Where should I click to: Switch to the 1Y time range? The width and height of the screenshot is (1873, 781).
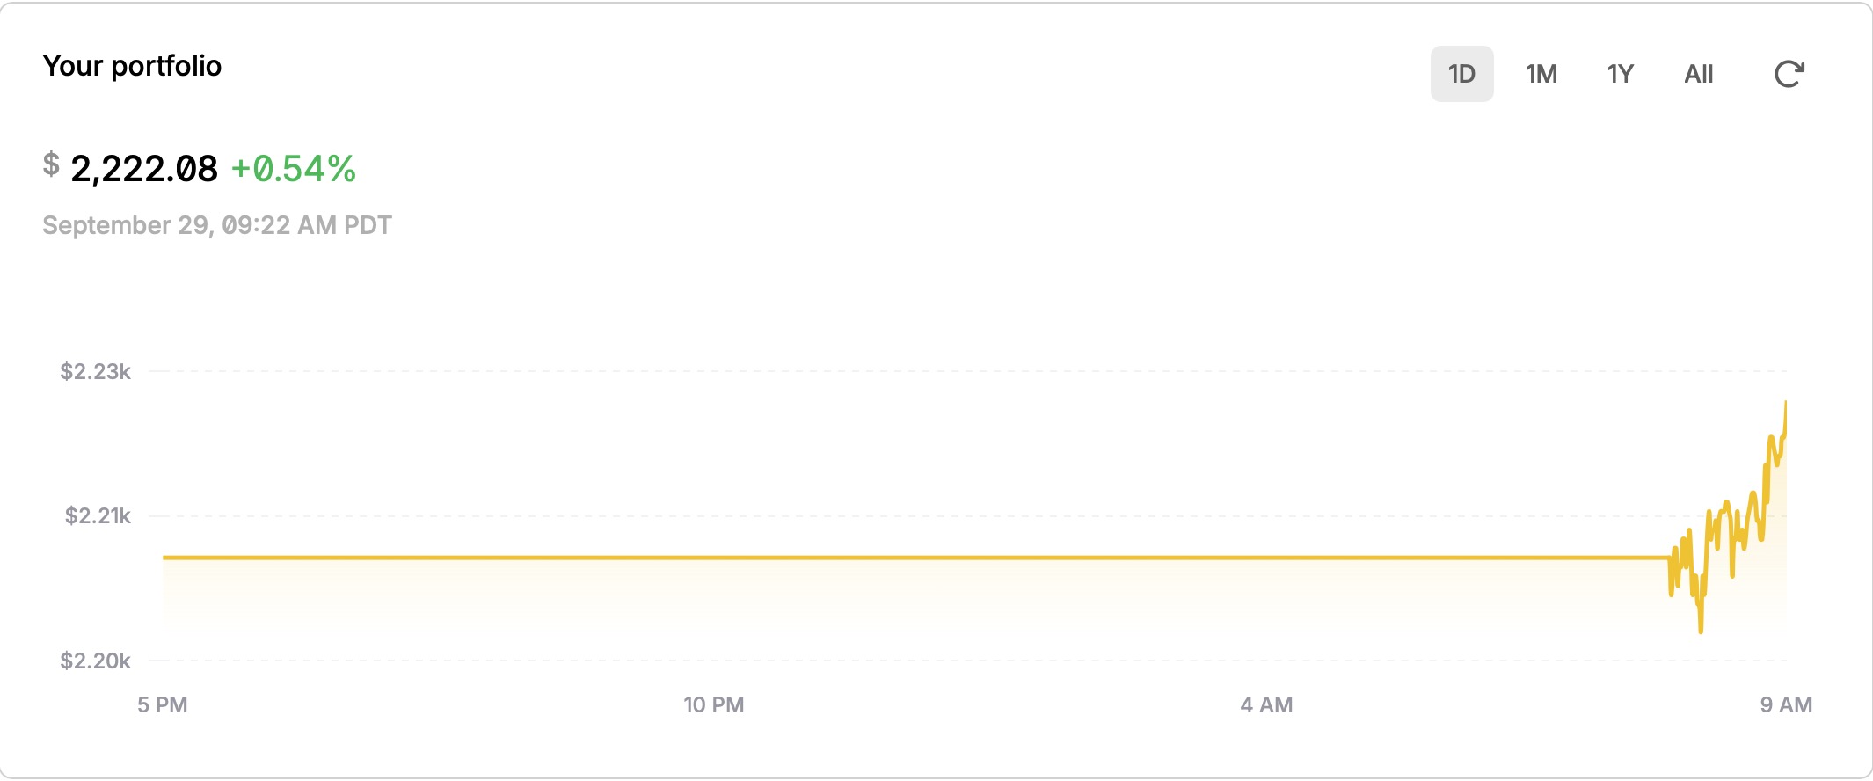point(1620,74)
